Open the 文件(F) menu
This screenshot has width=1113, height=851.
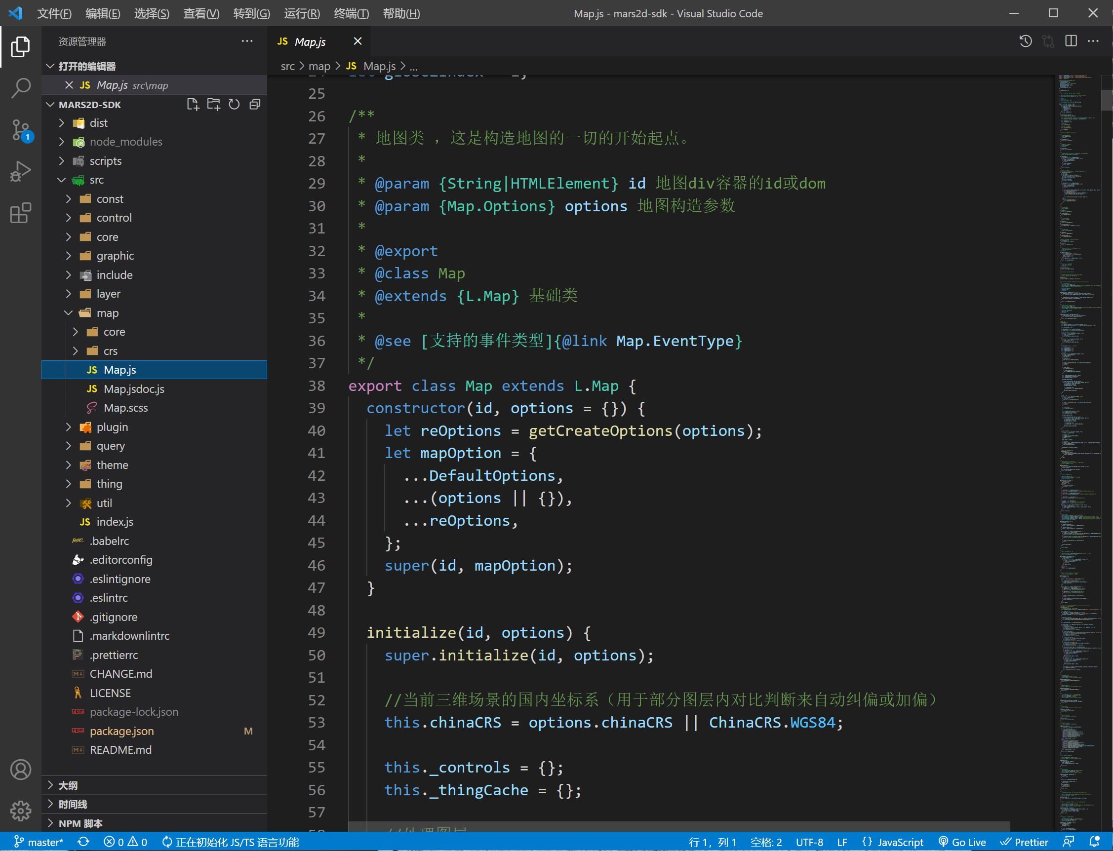coord(54,14)
